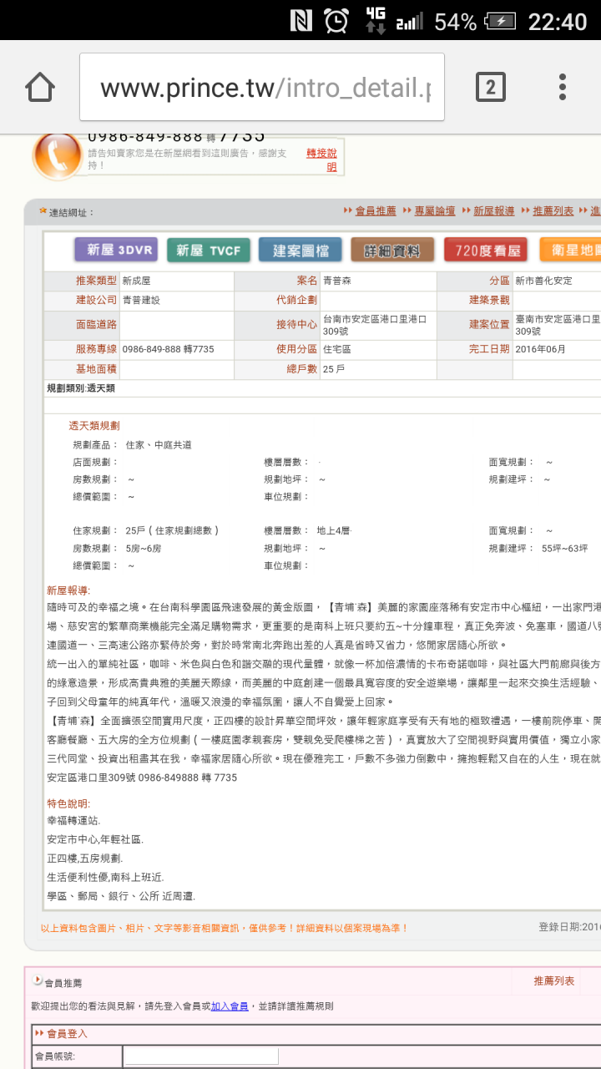This screenshot has height=1069, width=601.
Task: Tap the 住宅區 usage zone cell
Action: click(x=377, y=349)
